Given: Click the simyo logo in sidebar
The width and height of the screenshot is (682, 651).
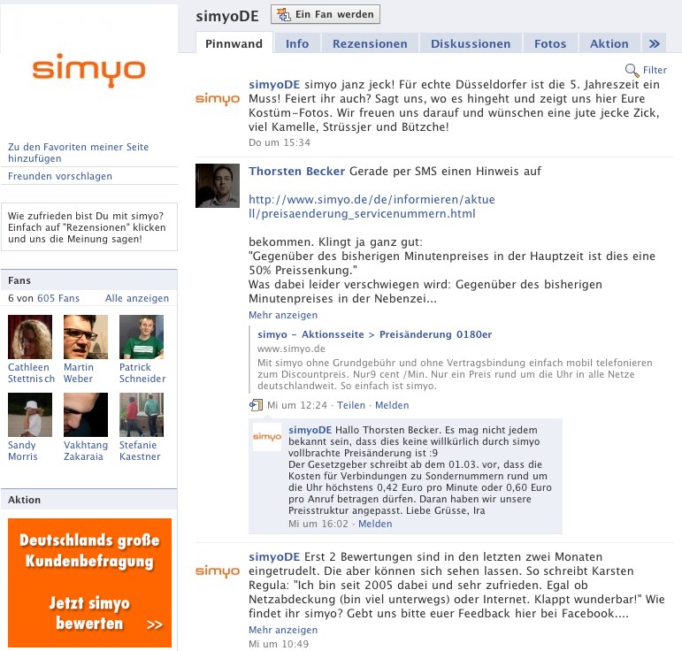Looking at the screenshot, I should tap(88, 70).
